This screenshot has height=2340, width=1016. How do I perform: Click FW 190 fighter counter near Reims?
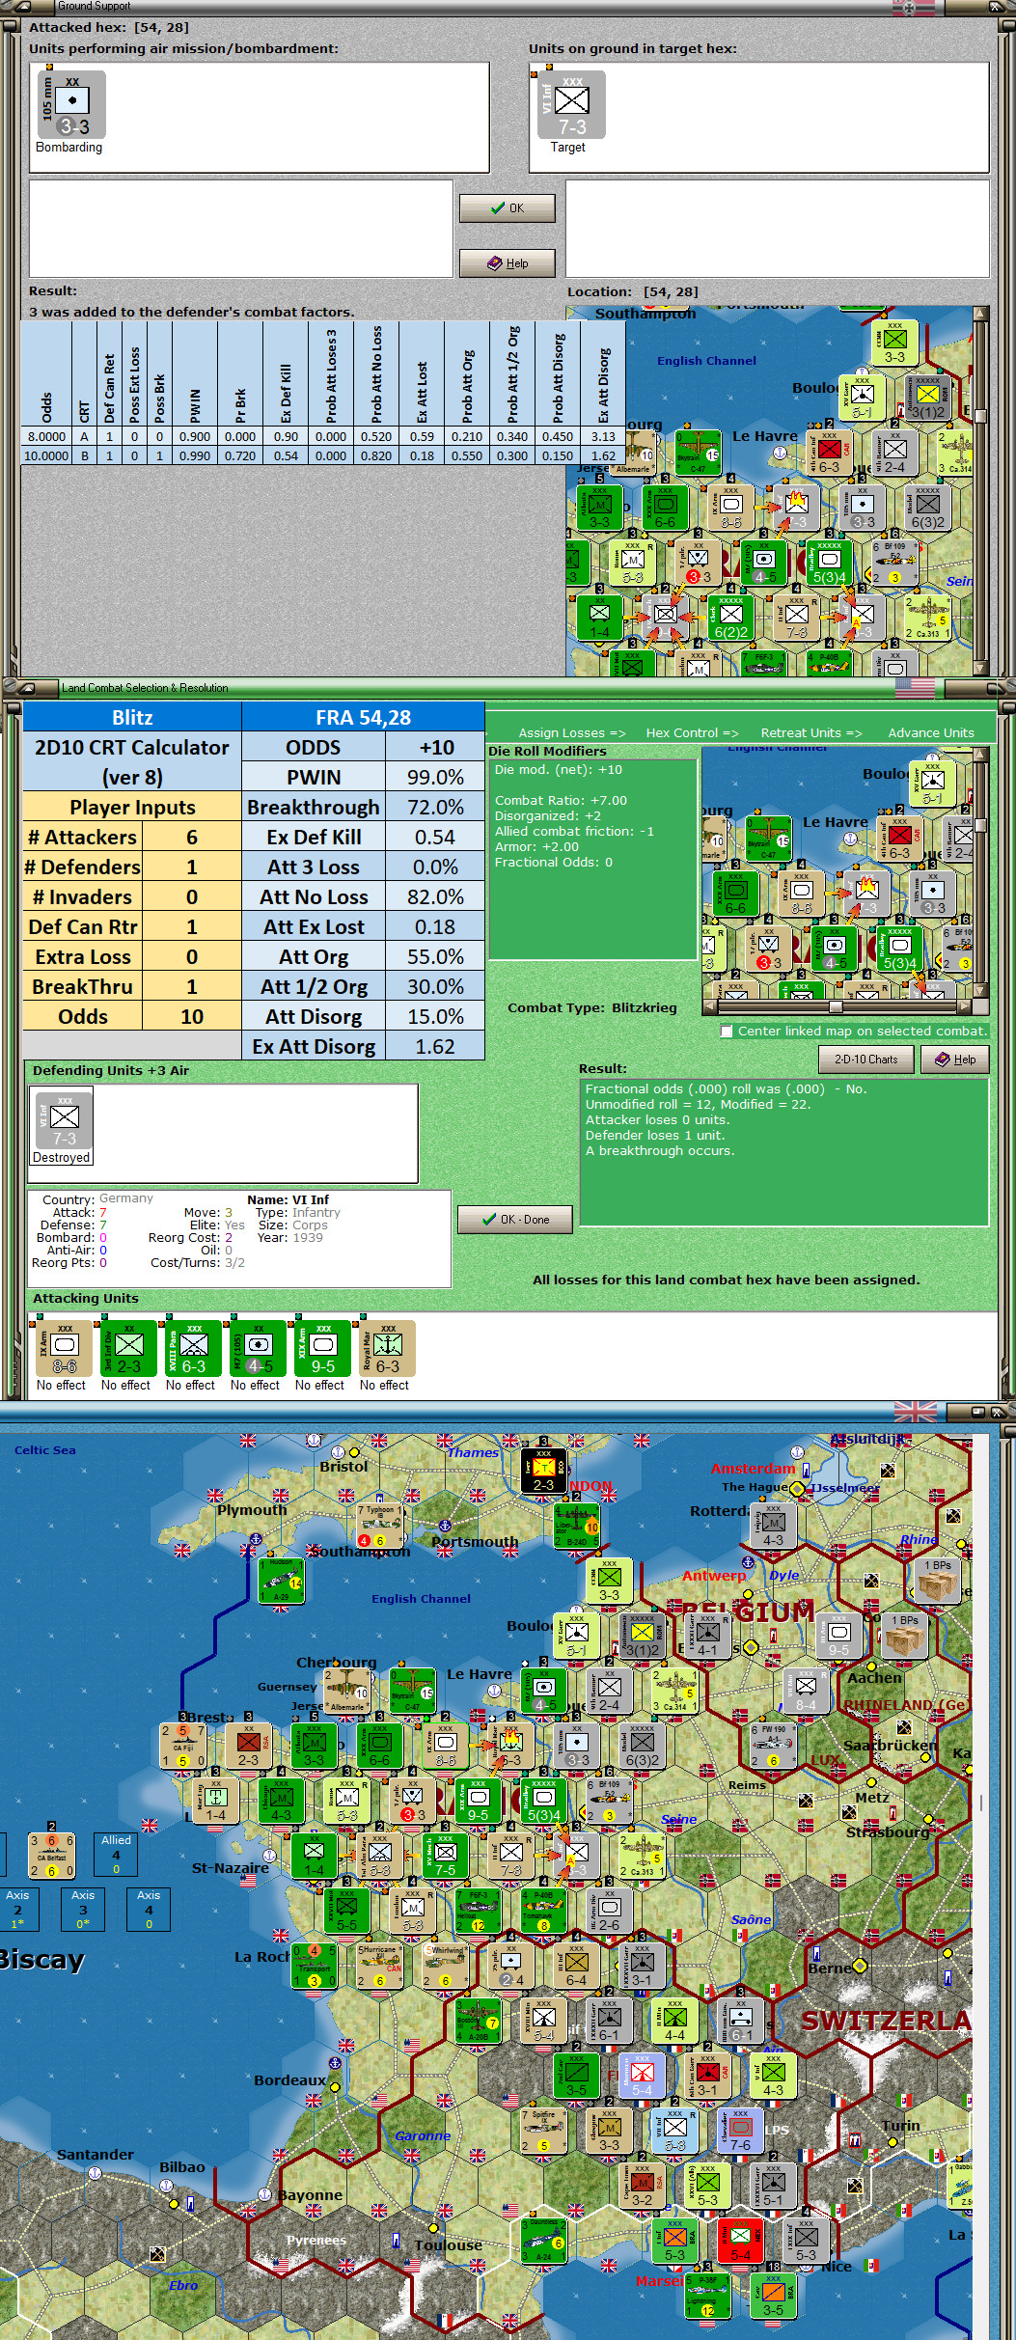pos(774,1746)
